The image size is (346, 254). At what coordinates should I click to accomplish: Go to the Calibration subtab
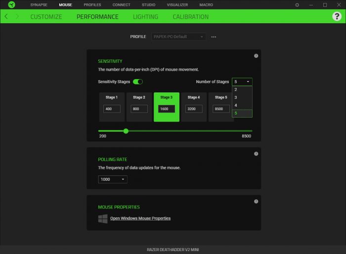191,17
